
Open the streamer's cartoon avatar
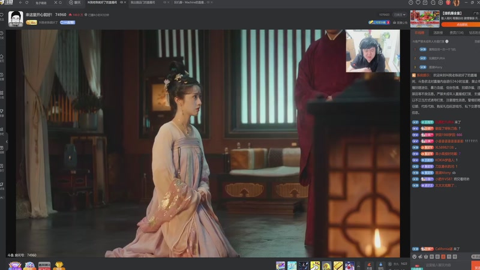[x=16, y=19]
